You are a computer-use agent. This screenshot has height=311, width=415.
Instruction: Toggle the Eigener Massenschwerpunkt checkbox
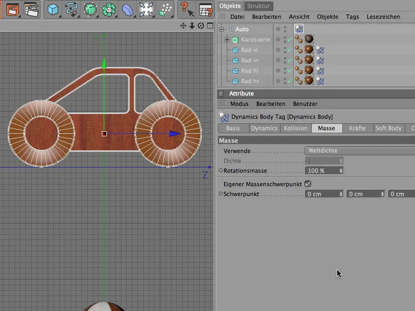pyautogui.click(x=308, y=183)
